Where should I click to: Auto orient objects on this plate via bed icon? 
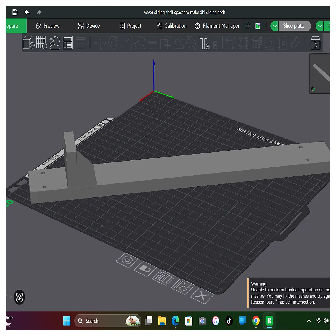(183, 286)
